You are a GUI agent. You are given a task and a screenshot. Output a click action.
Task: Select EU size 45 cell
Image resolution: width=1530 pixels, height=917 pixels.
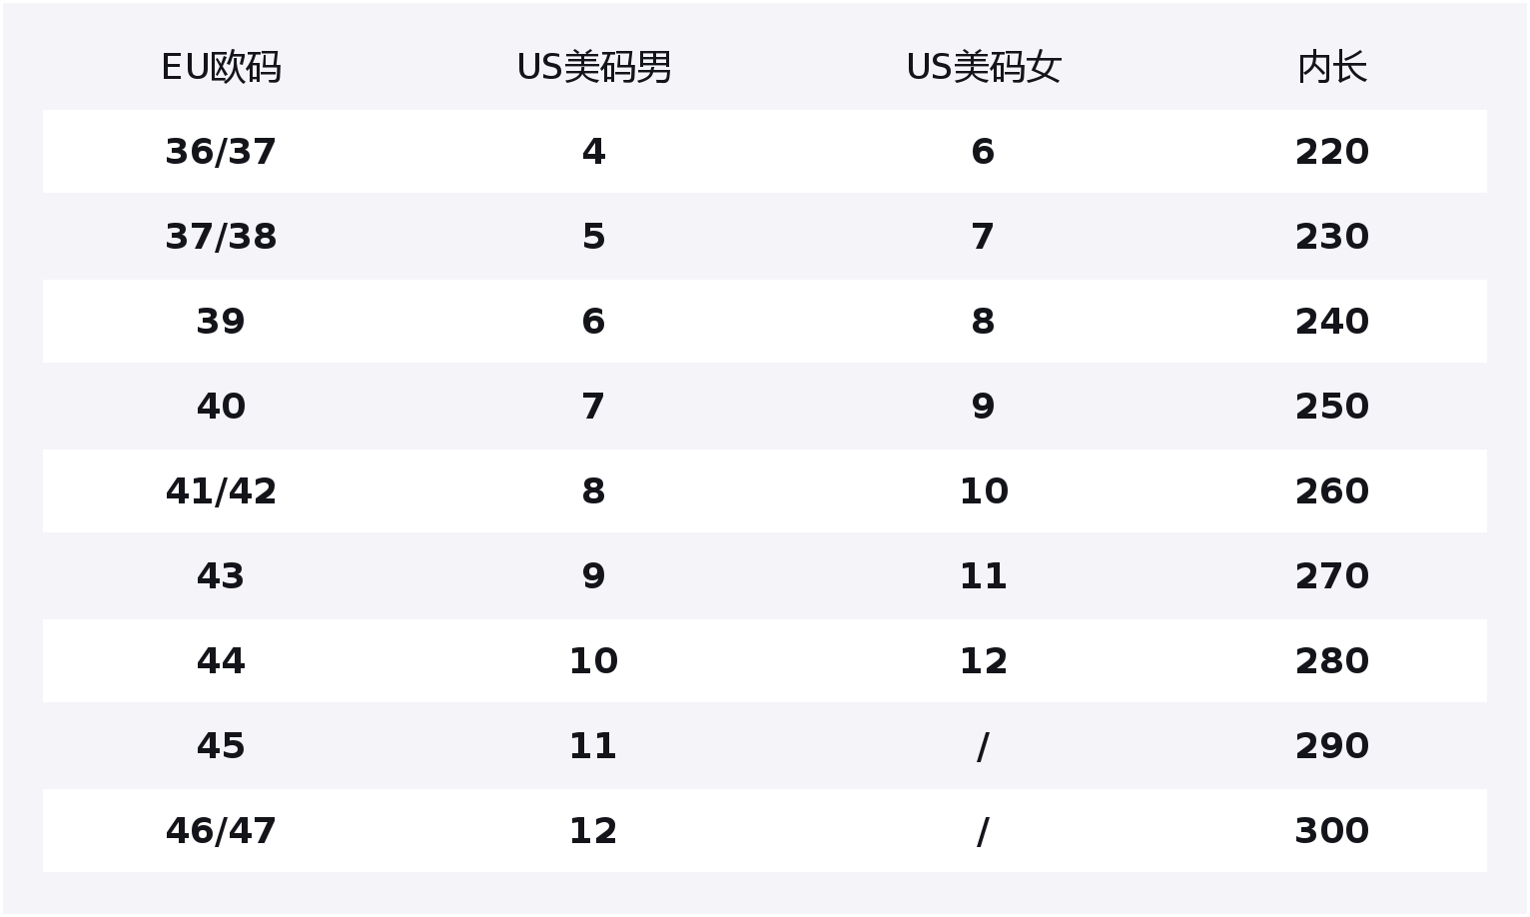(221, 746)
